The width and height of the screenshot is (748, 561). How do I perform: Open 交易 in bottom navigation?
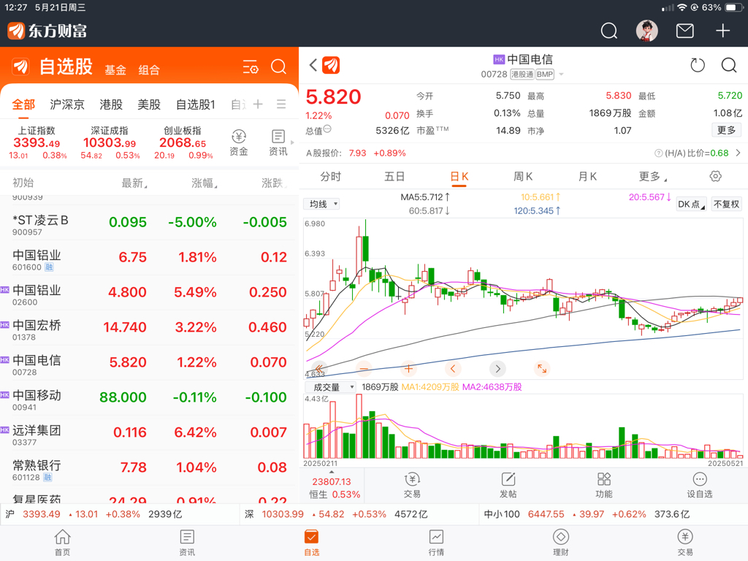(x=685, y=543)
